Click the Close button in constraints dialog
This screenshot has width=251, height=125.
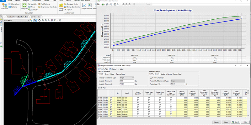click(x=226, y=122)
